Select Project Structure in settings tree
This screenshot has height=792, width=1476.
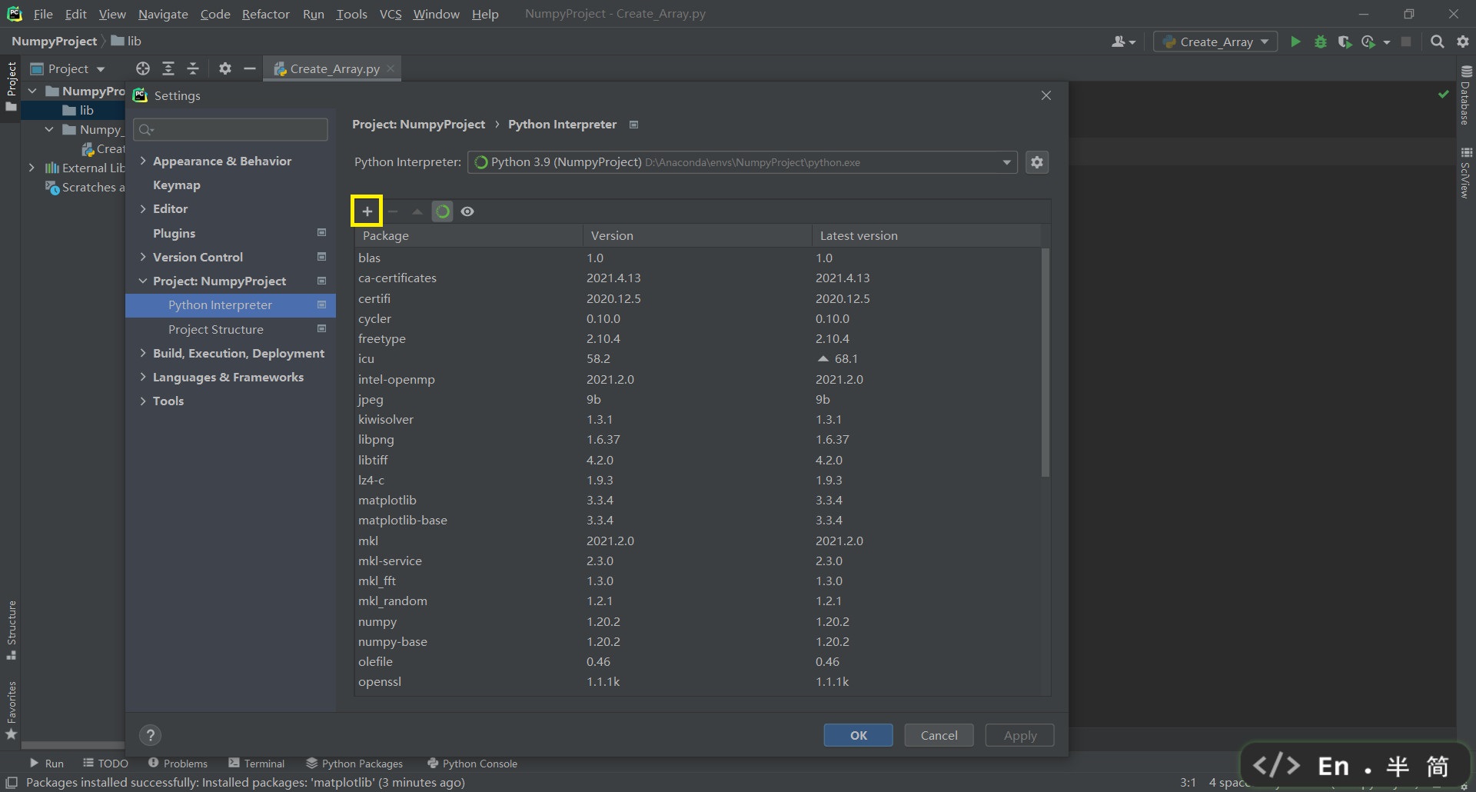click(215, 329)
